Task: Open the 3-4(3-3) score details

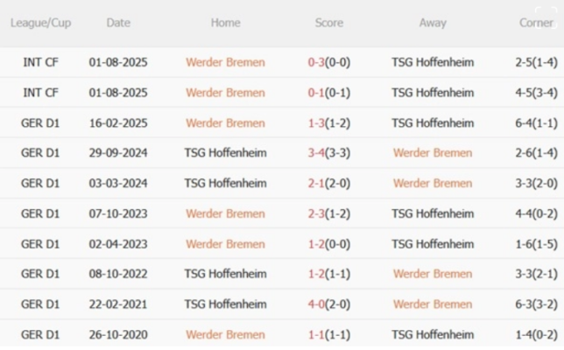Action: point(328,153)
